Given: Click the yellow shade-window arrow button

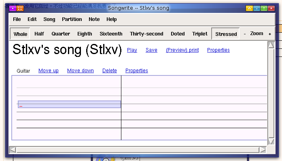Looking at the screenshot, I should coord(249,8).
